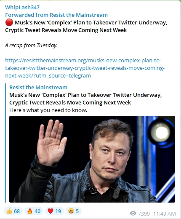Click the 11:49 AM message timestamp
This screenshot has height=219, width=181.
point(165,214)
